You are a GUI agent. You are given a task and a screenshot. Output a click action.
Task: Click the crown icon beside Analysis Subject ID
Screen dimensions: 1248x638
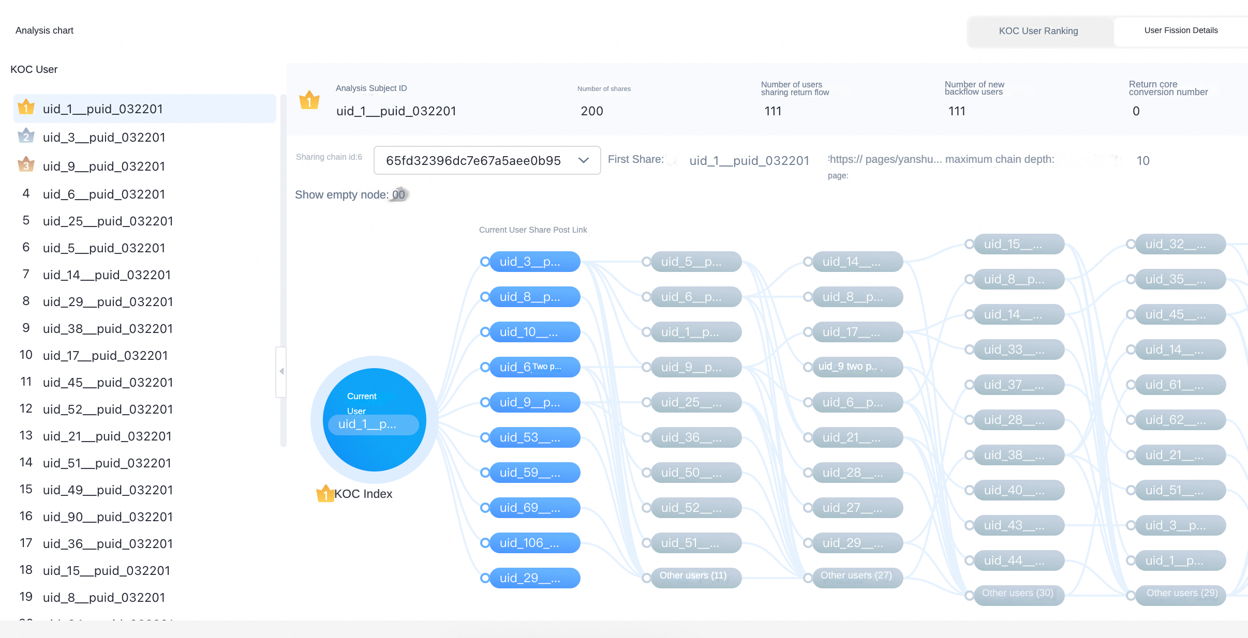pos(309,100)
